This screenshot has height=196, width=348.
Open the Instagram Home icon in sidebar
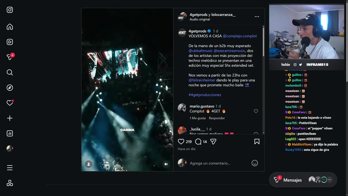[10, 27]
